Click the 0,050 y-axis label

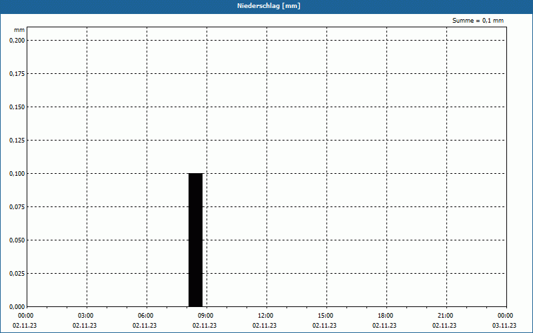(x=17, y=240)
